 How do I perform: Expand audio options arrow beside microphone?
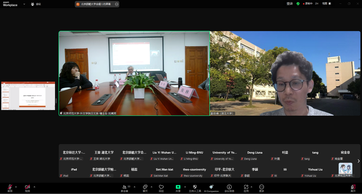pos(16,187)
